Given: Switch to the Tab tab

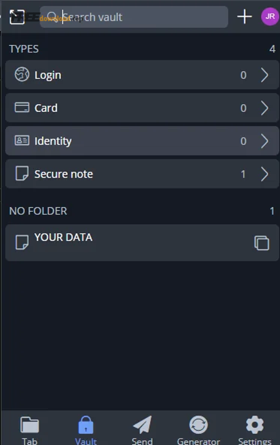Looking at the screenshot, I should click(30, 430).
